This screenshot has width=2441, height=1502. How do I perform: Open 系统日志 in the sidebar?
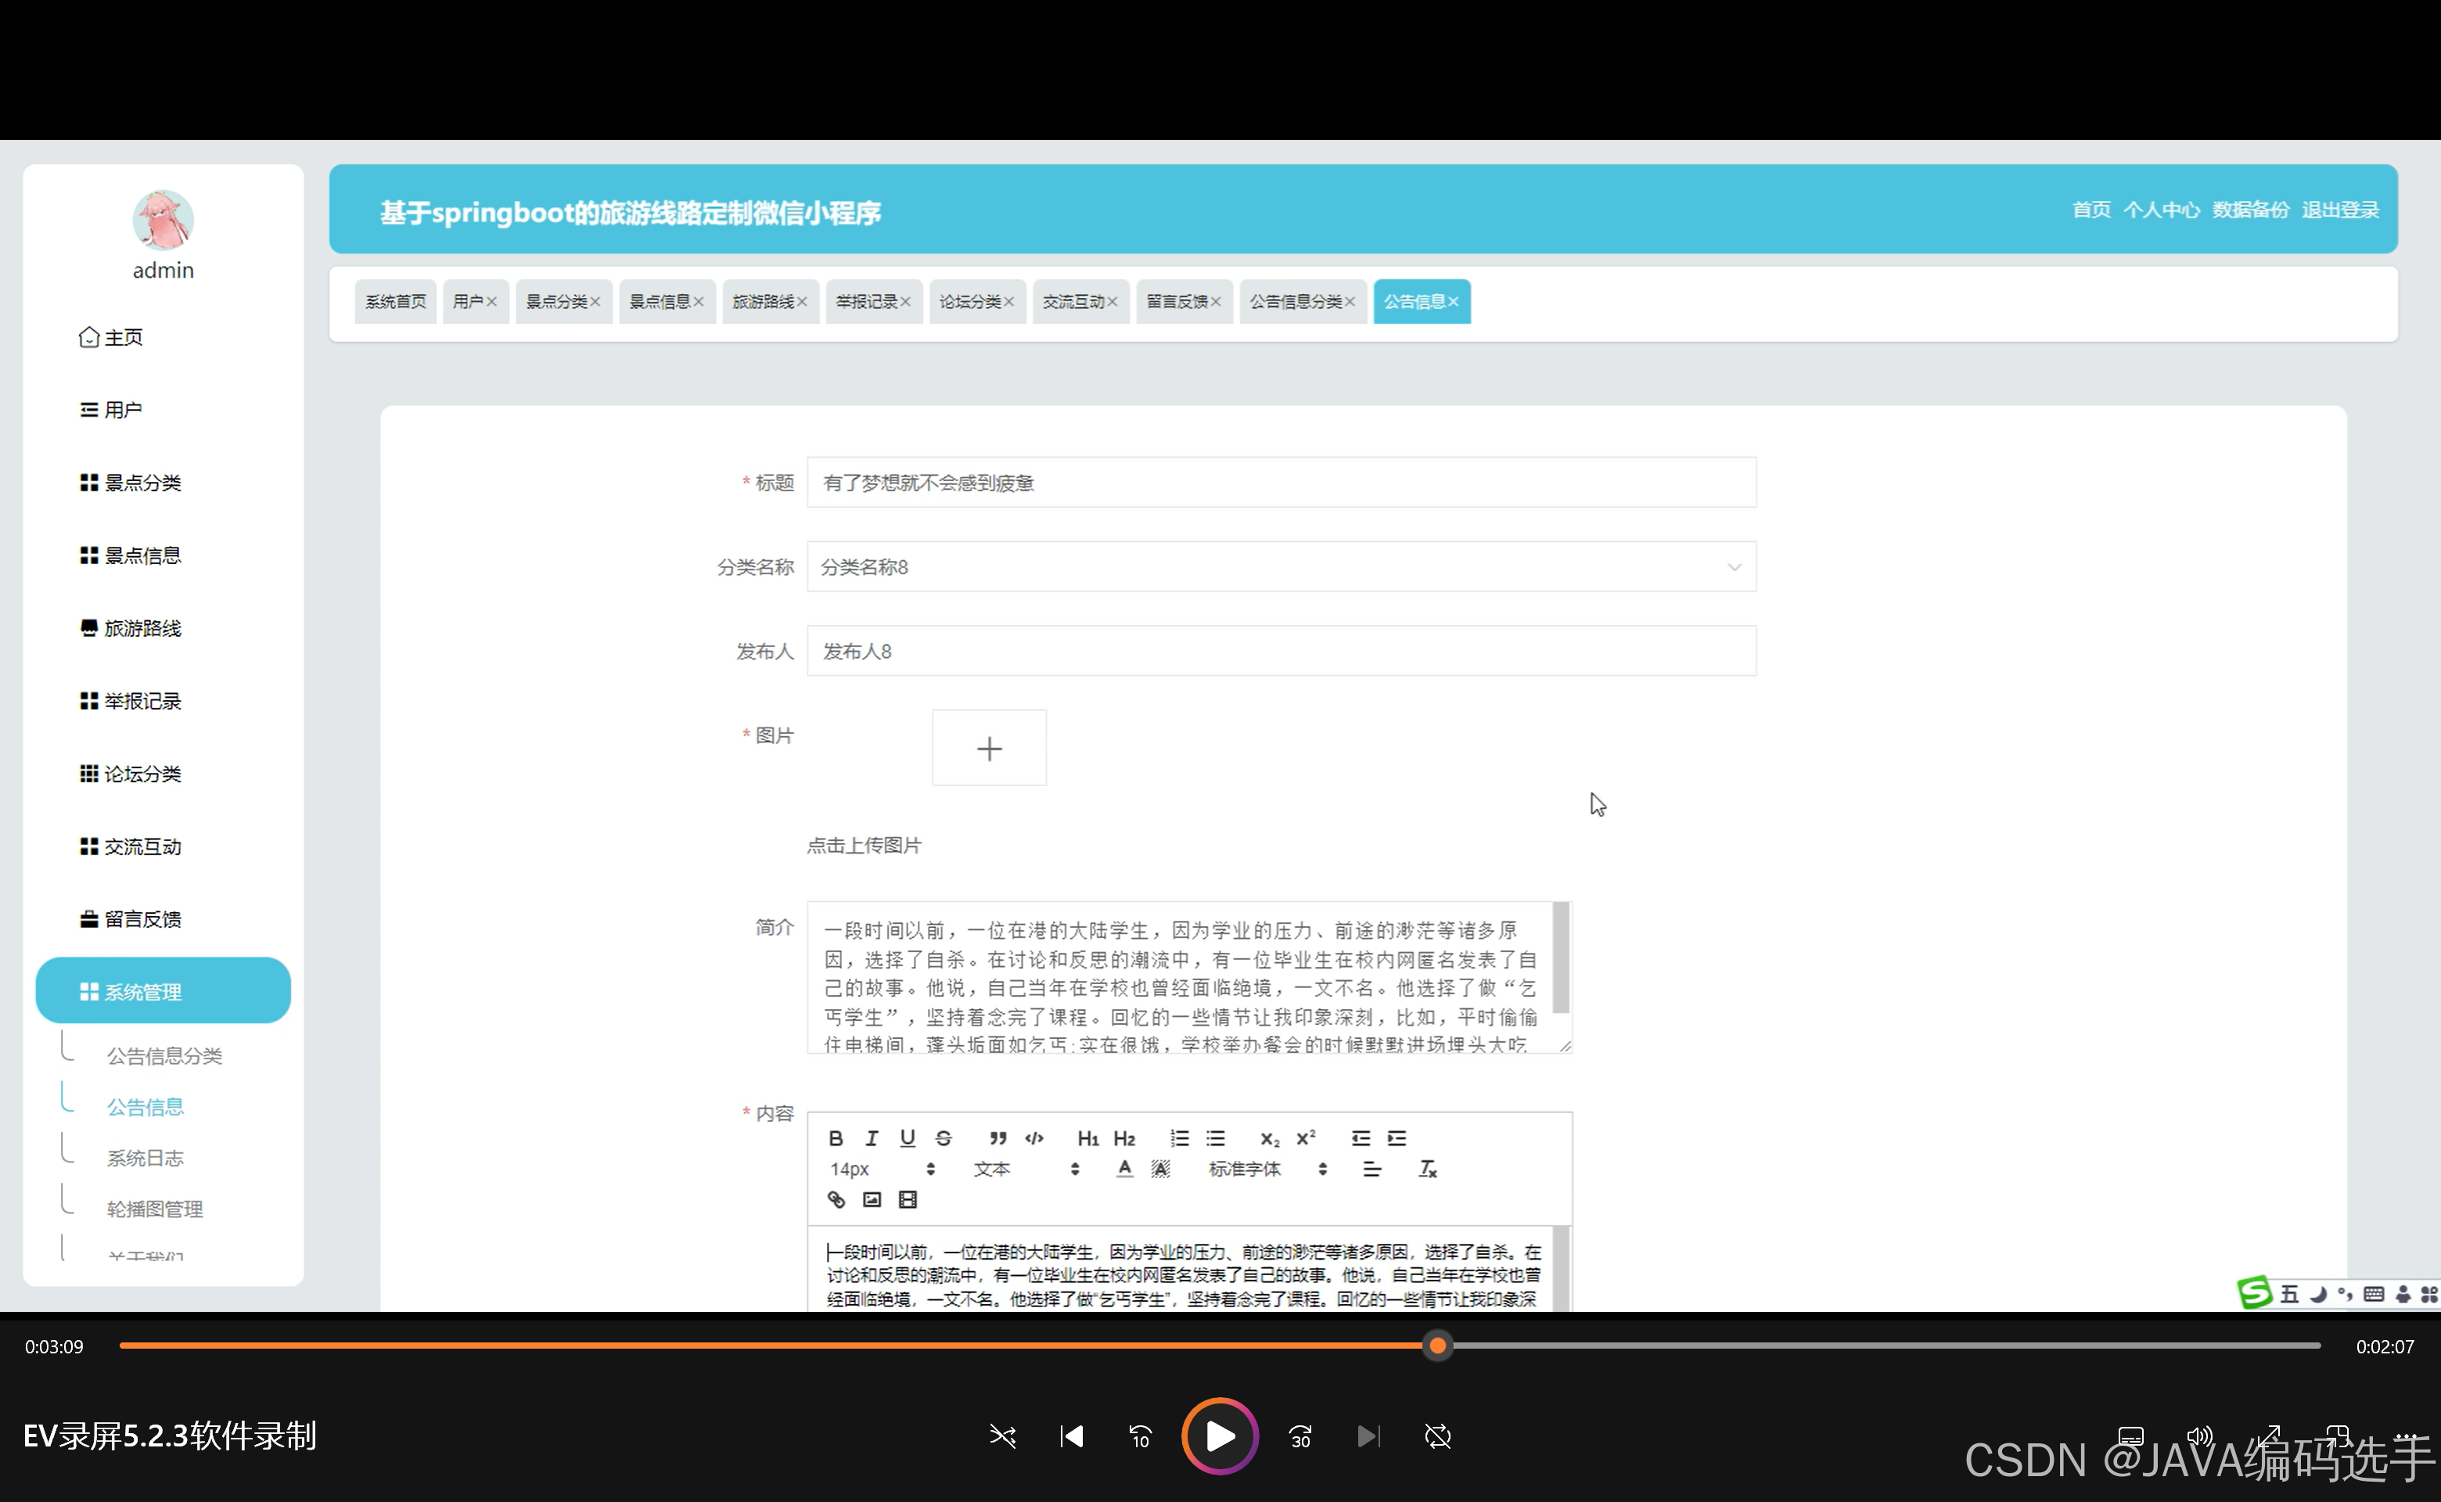[x=145, y=1159]
